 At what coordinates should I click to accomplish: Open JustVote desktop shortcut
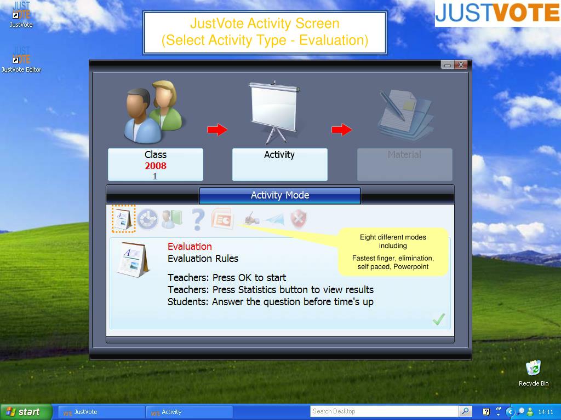(21, 15)
